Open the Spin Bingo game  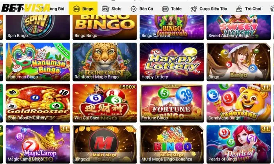pos(38,27)
